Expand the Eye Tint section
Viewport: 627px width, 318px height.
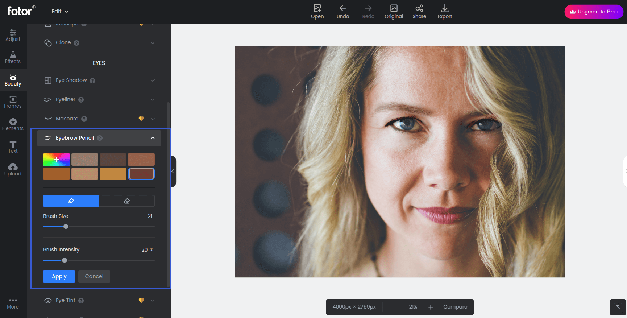(x=153, y=301)
